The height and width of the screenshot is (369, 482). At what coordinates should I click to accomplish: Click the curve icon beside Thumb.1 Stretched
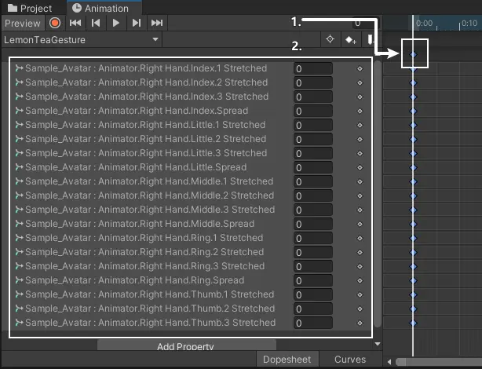tap(19, 294)
